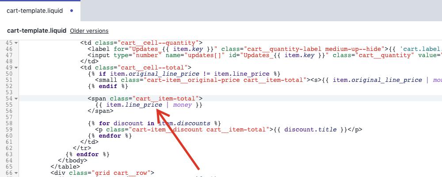442x177 pixels.
Task: Click the cart-template.liquid file title heading
Action: pyautogui.click(x=37, y=31)
